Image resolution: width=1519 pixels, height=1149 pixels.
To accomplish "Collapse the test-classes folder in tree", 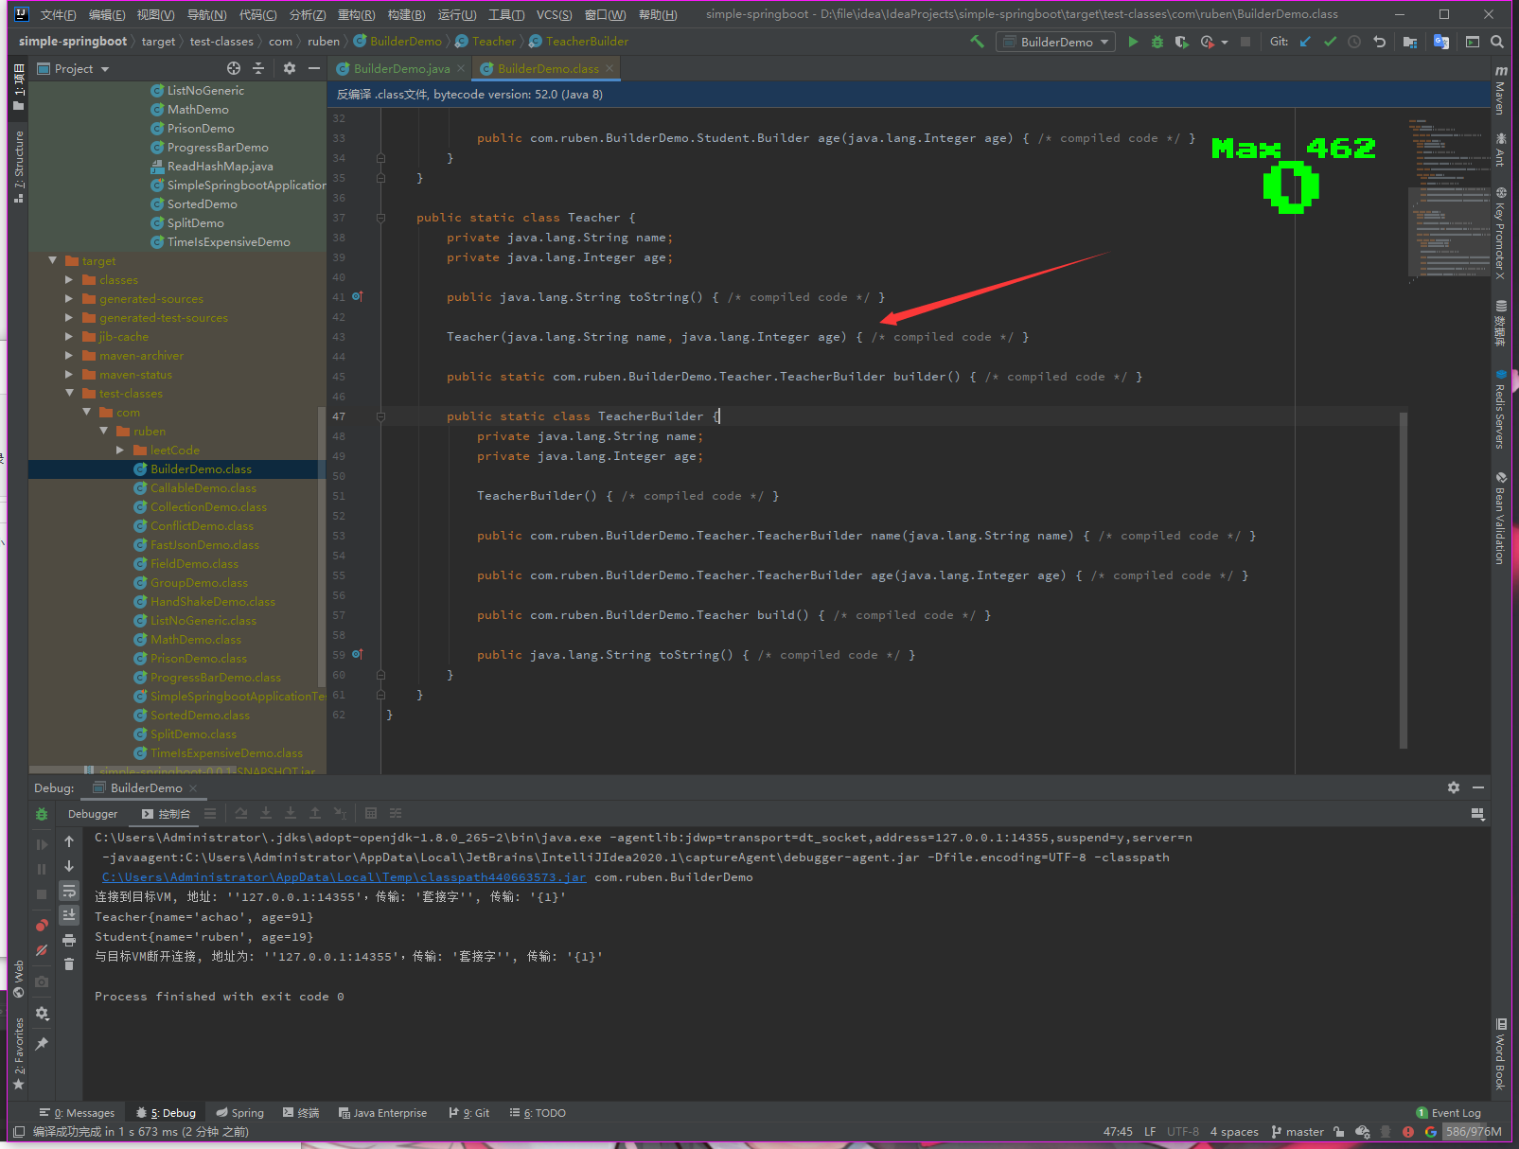I will [x=69, y=394].
